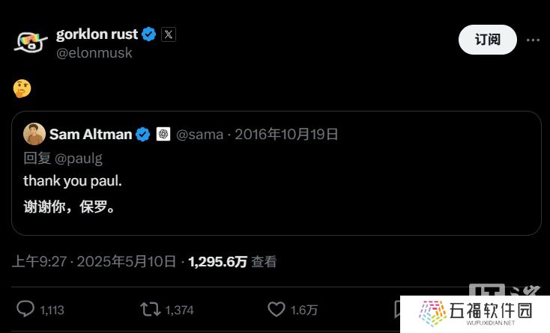Screen dimensions: 550x333
Task: Open Sam Altman's name link
Action: click(91, 134)
